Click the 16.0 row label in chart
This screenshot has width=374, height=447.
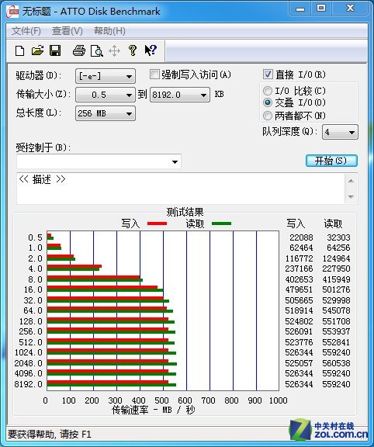coord(33,289)
